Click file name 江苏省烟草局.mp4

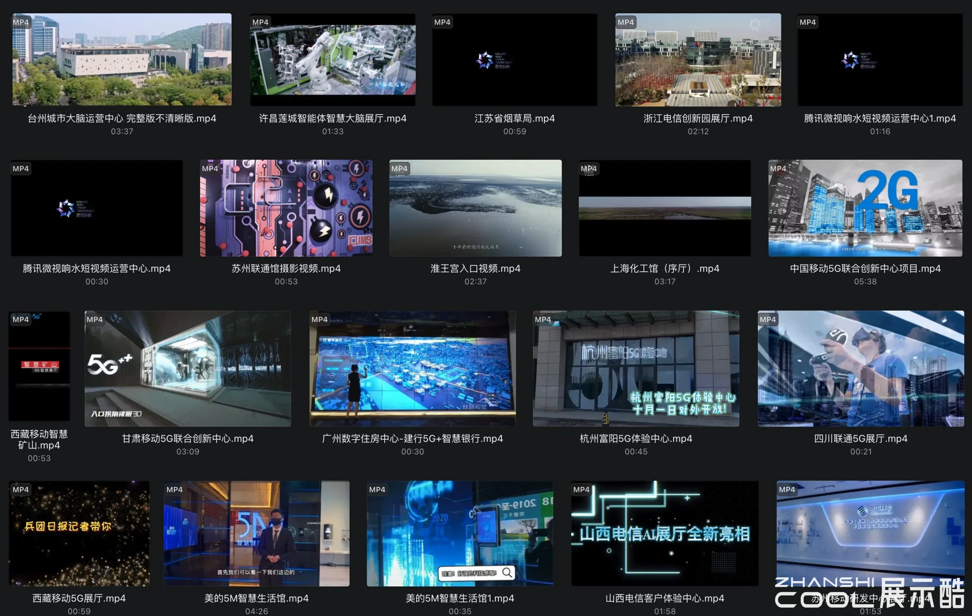point(514,118)
